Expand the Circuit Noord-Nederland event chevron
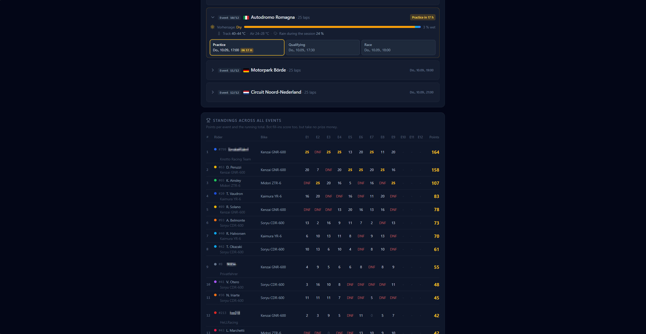 [x=213, y=92]
